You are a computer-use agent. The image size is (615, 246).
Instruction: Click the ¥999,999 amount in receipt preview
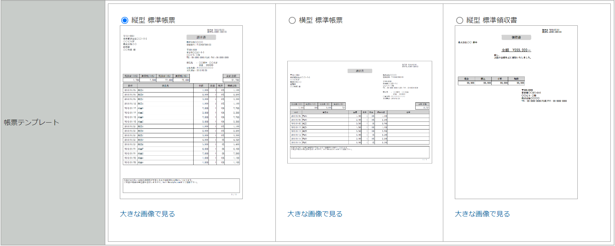(516, 50)
